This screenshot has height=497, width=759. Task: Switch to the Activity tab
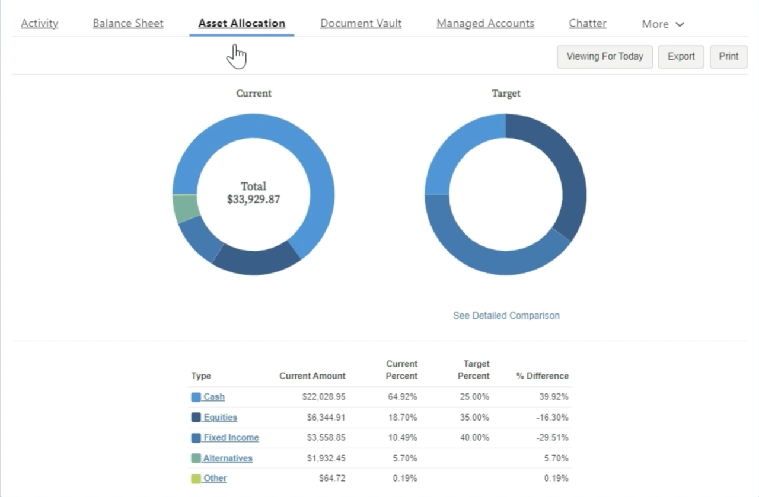(x=39, y=23)
